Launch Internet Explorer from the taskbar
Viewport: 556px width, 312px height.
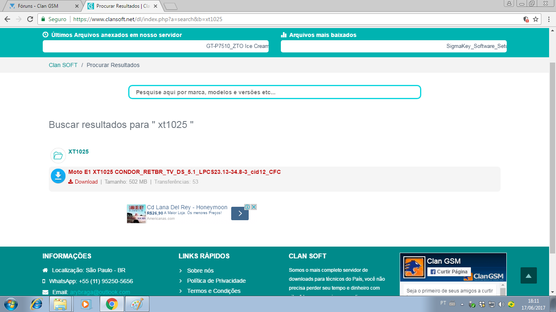(x=37, y=304)
